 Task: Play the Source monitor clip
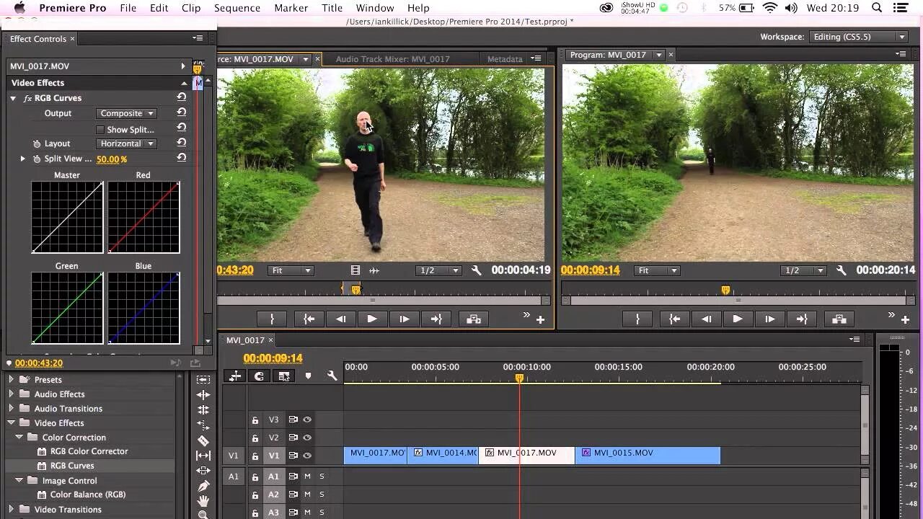[372, 319]
